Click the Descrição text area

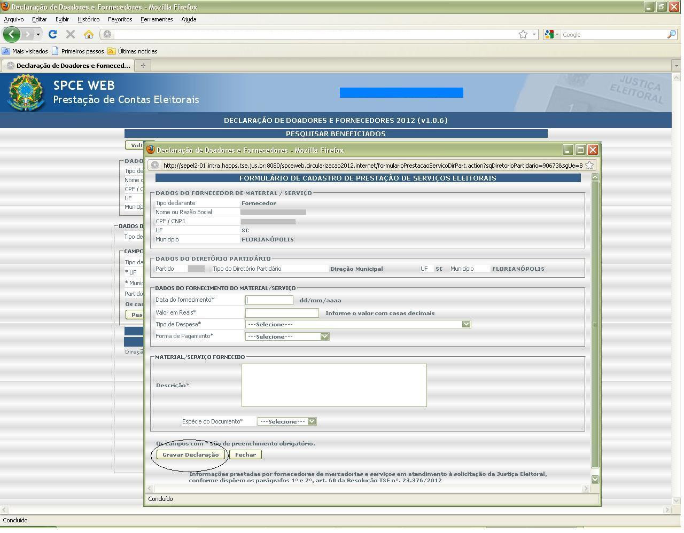click(x=334, y=385)
